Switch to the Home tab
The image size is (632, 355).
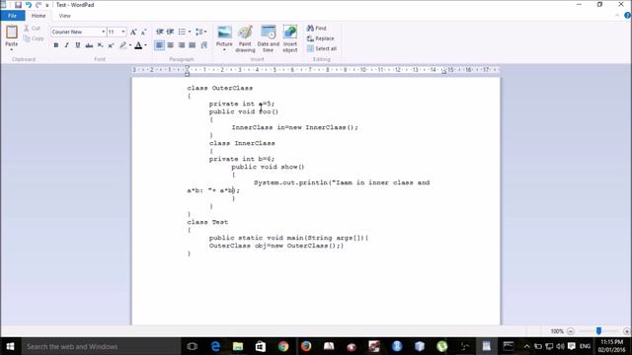39,16
